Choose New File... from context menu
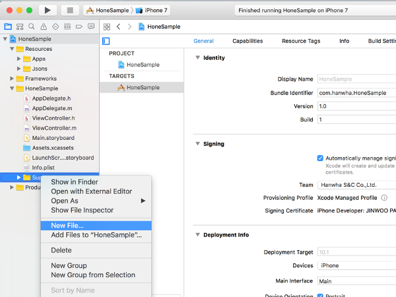Image resolution: width=396 pixels, height=297 pixels. click(96, 226)
